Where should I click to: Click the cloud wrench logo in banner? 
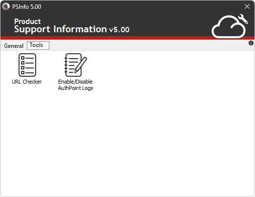(230, 26)
